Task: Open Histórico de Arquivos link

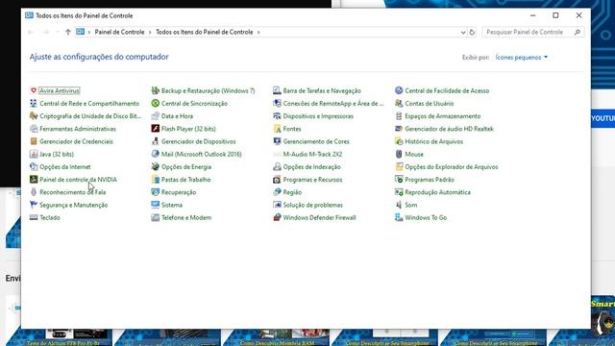Action: (x=433, y=141)
